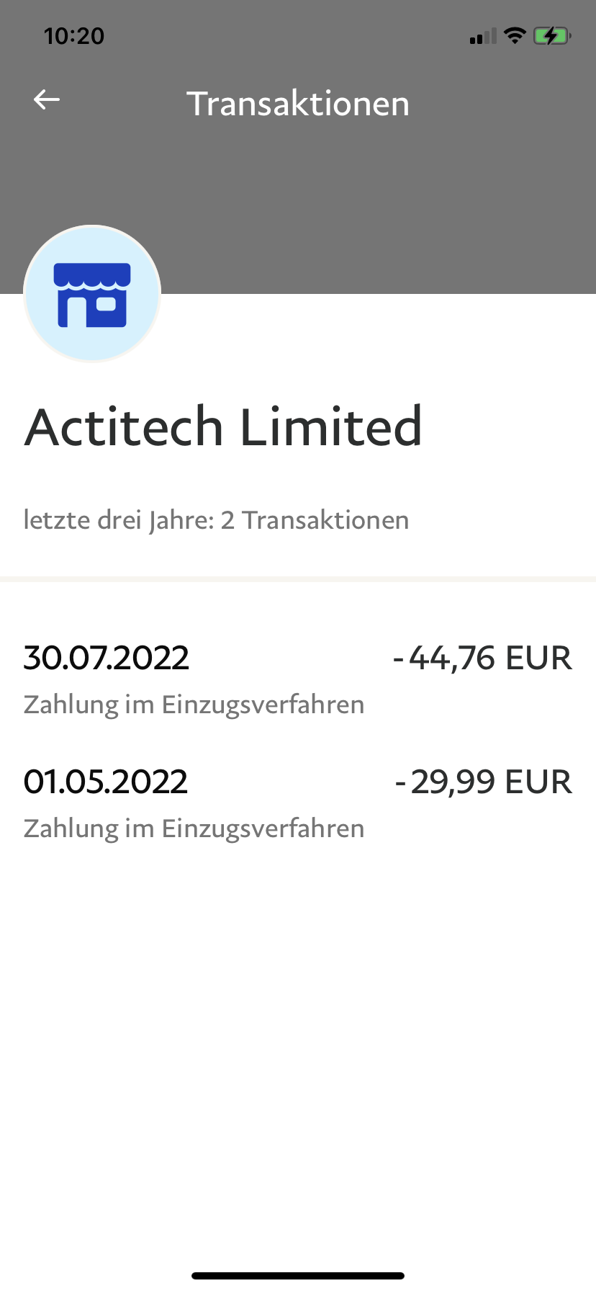The image size is (596, 1291).
Task: Tap the 'letzte drei Jahre' text
Action: [119, 520]
